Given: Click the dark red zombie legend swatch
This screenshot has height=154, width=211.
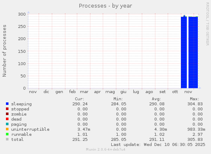Looking at the screenshot, I should (x=7, y=114).
